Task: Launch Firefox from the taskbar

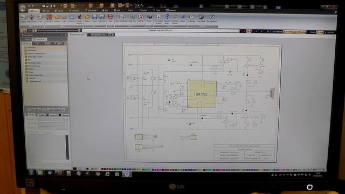Action: pos(59,173)
